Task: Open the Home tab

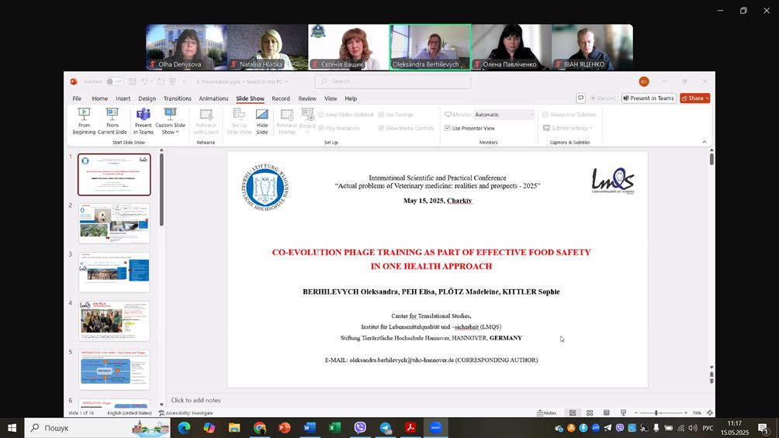Action: 100,98
